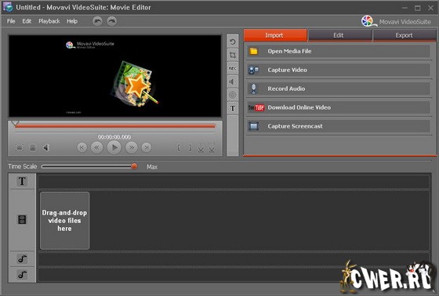Screen dimensions: 439x296
Task: Click the Drag-and-drop video files placeholder
Action: point(64,221)
